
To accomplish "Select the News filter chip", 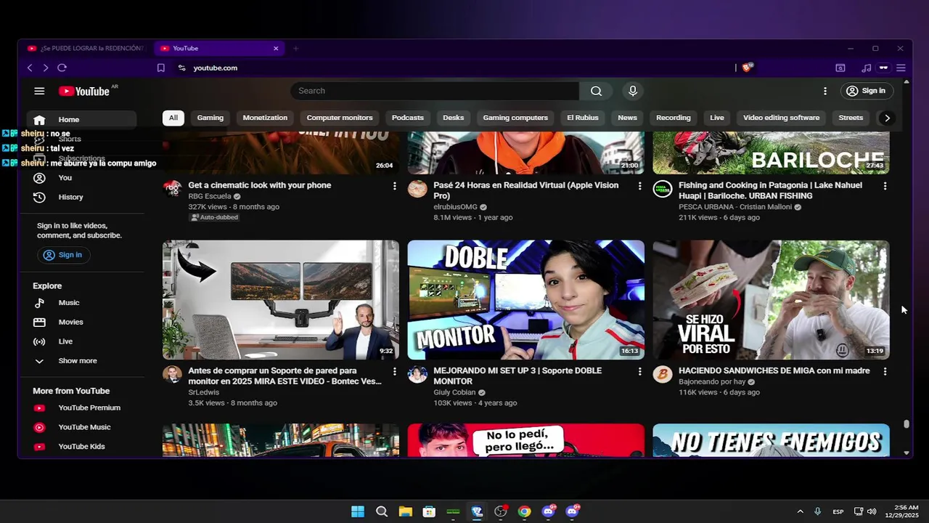I will (x=627, y=118).
